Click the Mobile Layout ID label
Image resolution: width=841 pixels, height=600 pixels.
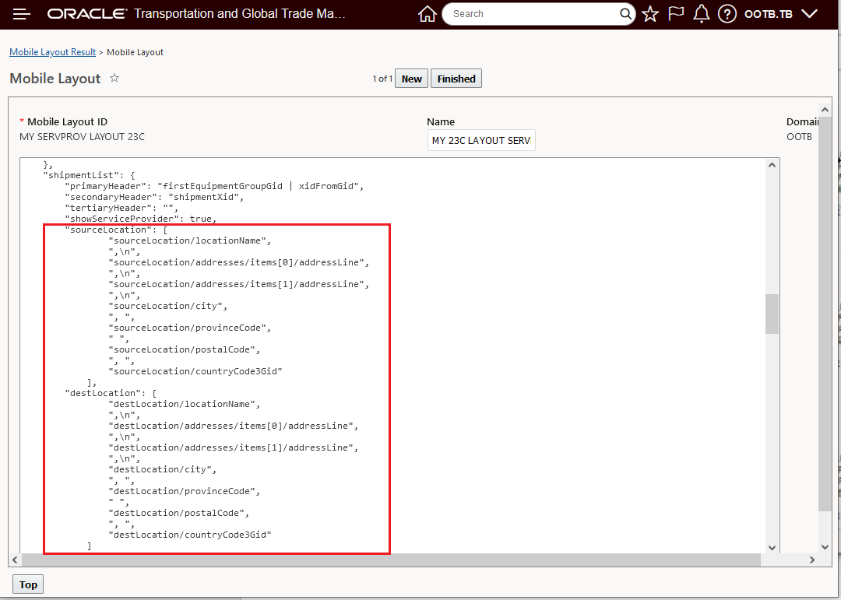(x=67, y=121)
